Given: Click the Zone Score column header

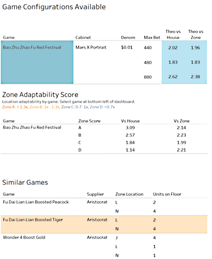Looking at the screenshot, I should (89, 121).
